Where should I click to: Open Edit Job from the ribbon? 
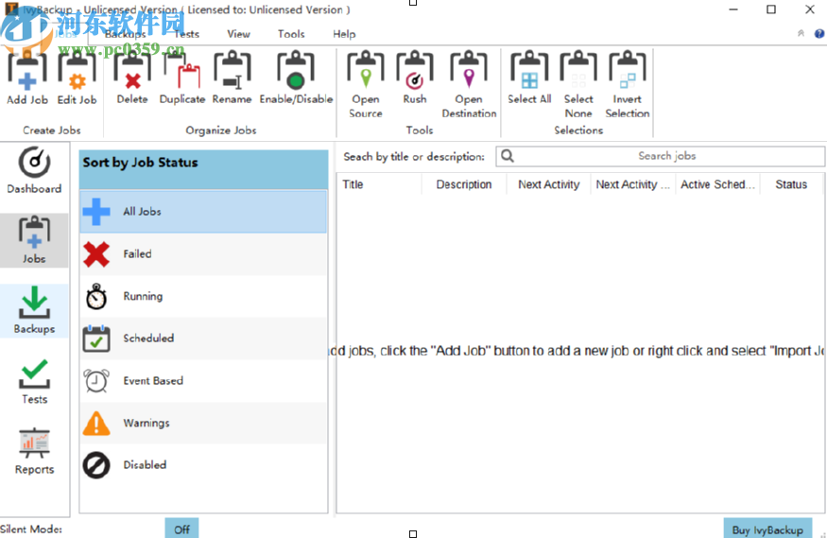tap(77, 78)
